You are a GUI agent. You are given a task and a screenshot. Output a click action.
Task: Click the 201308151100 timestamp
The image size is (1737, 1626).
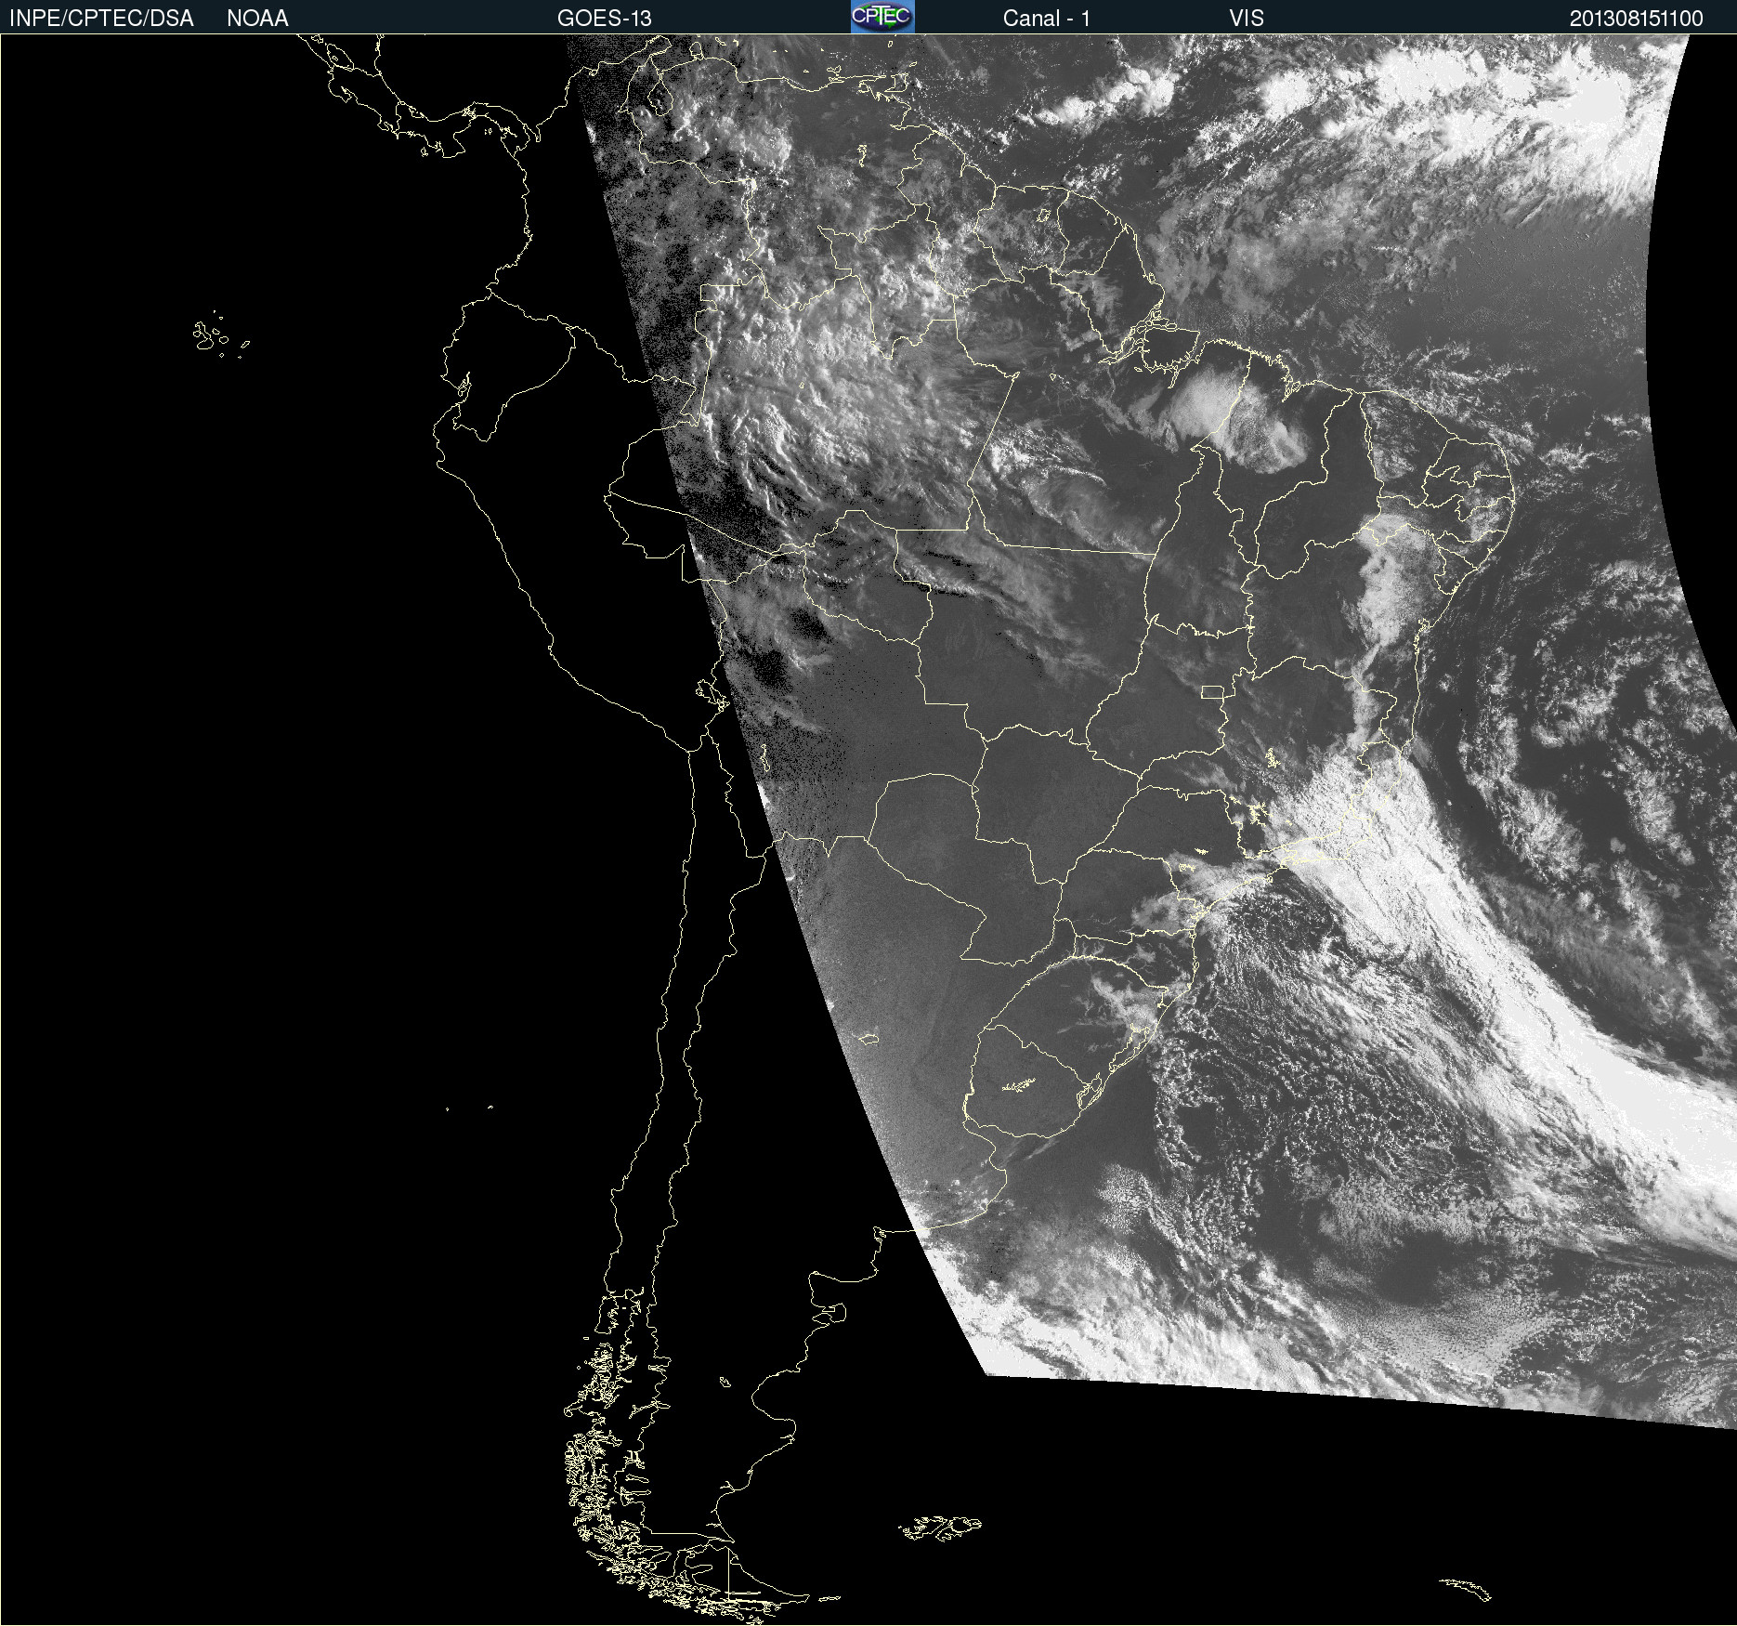1636,18
